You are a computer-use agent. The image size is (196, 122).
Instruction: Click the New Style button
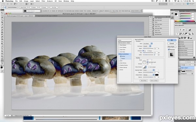pos(172,47)
